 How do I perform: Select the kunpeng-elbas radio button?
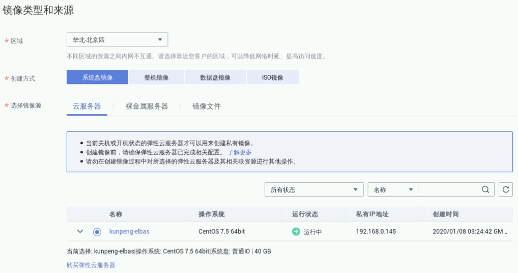[97, 232]
